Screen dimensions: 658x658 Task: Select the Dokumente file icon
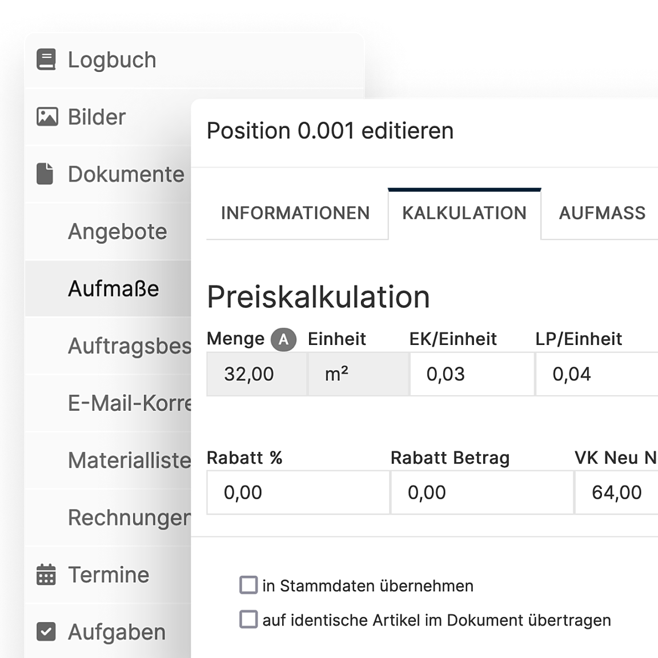point(45,174)
